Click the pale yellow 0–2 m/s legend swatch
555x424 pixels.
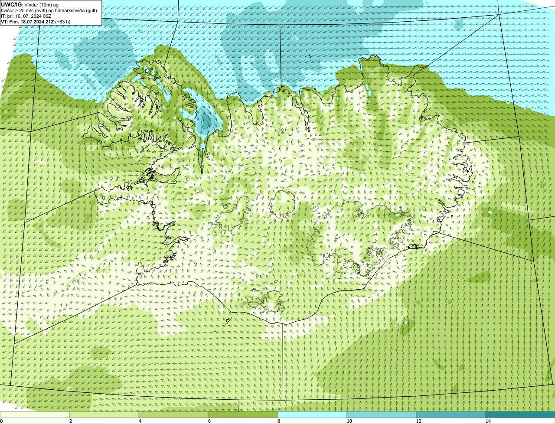click(35, 414)
